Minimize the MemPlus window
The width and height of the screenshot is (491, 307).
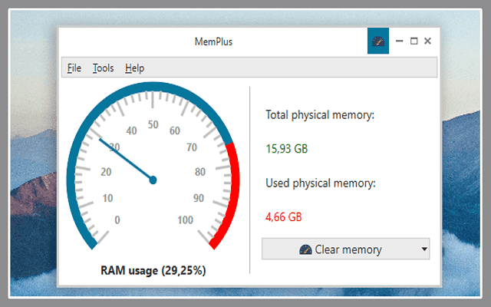click(x=399, y=41)
